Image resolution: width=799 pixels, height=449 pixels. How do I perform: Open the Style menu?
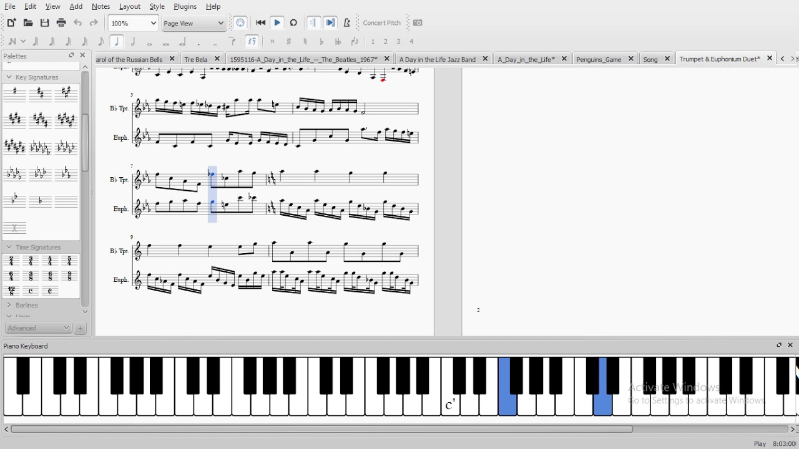point(157,6)
